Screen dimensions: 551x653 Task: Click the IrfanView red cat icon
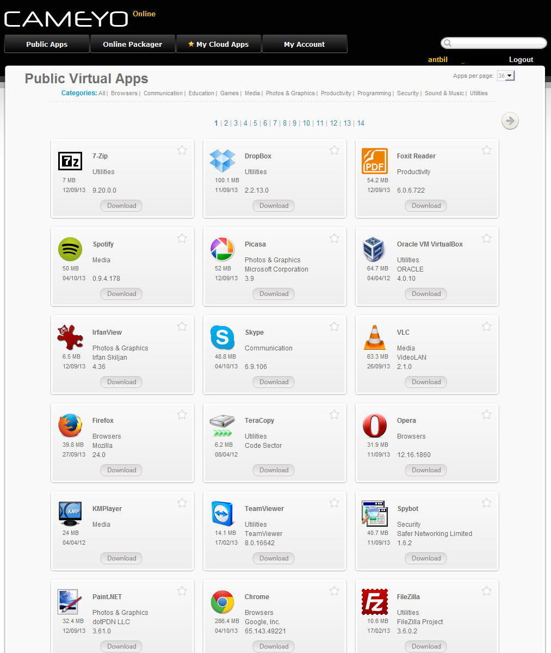70,337
